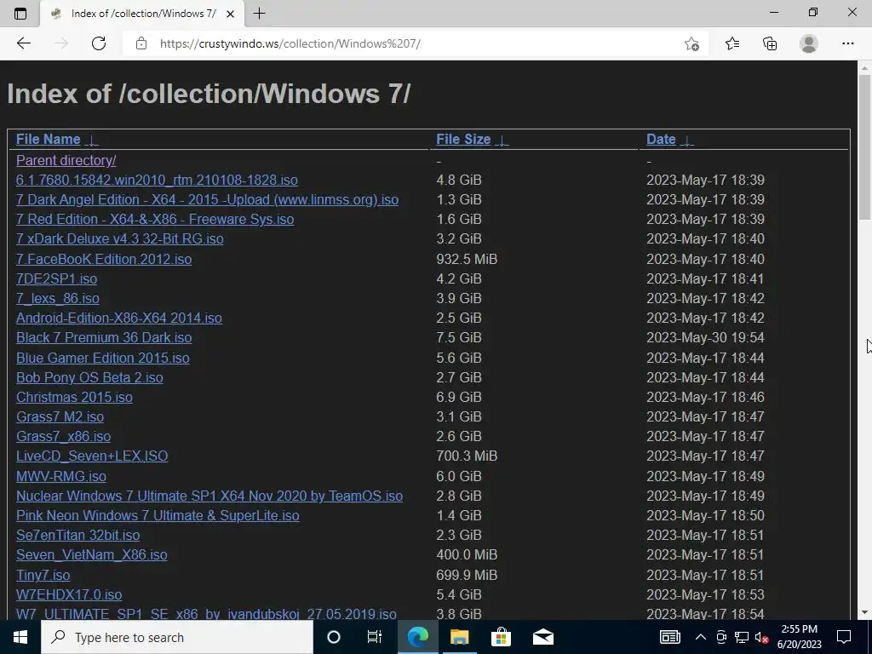The height and width of the screenshot is (654, 872).
Task: Click the browser Back arrow
Action: pyautogui.click(x=23, y=43)
